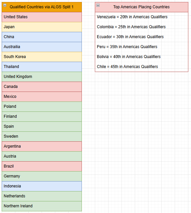The width and height of the screenshot is (191, 213).
Task: Select the Germany row
Action: click(42, 176)
